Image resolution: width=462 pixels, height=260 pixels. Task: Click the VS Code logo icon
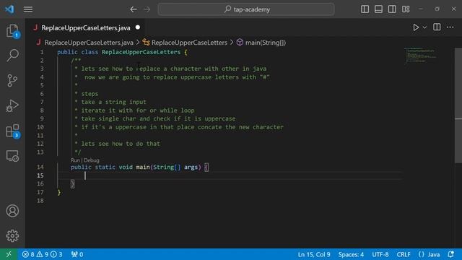coord(9,9)
